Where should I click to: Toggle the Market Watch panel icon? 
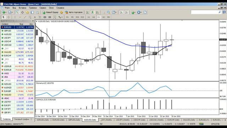pos(17,12)
